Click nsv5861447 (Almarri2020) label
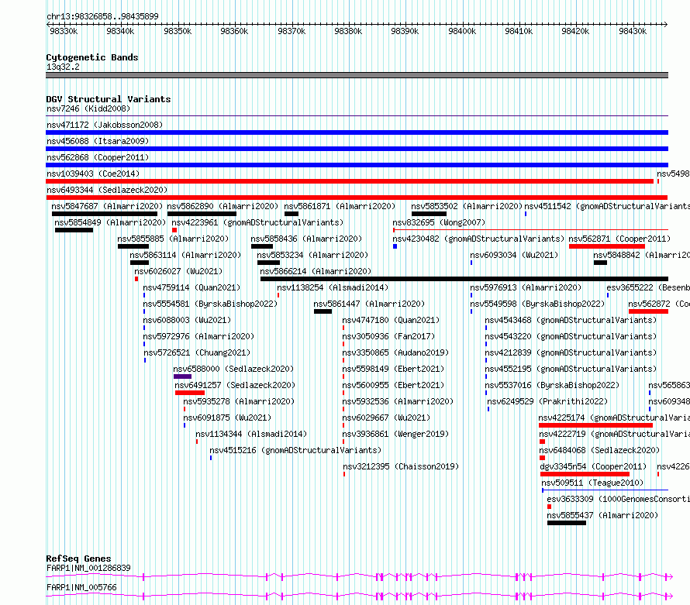 click(x=369, y=304)
